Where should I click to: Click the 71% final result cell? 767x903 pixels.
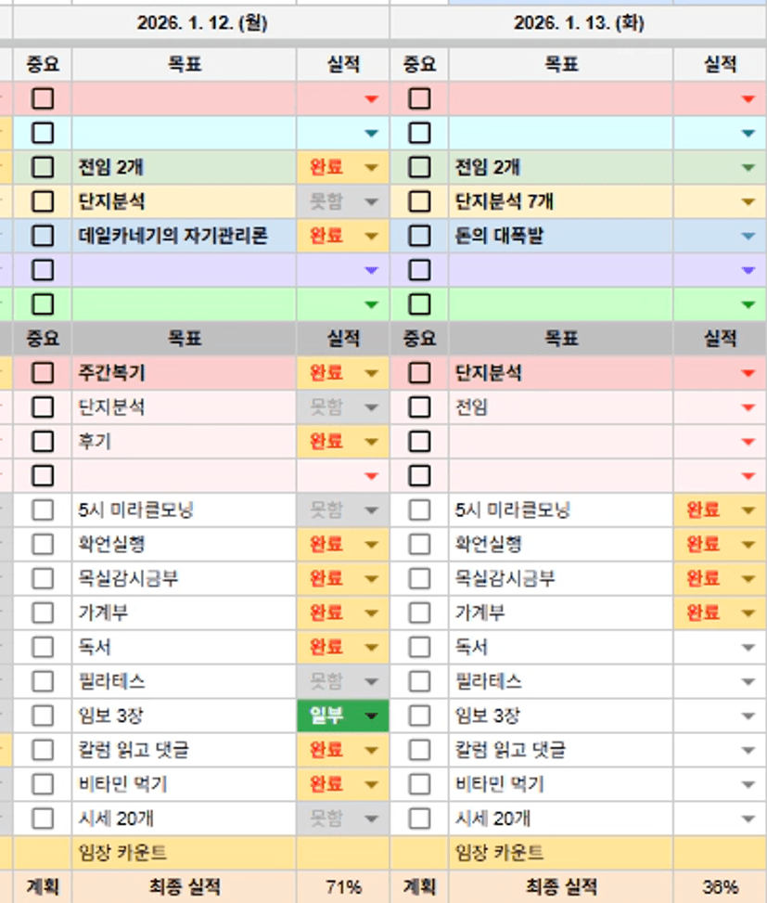[x=343, y=887]
